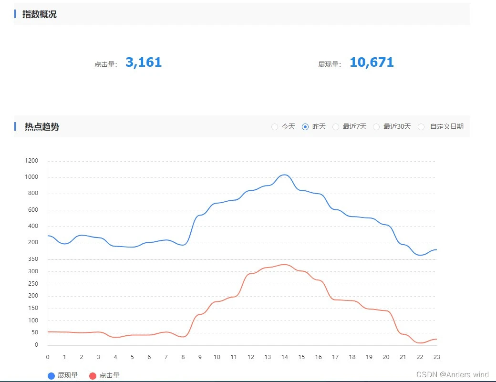Click the 350 label on the y-axis

pos(32,259)
